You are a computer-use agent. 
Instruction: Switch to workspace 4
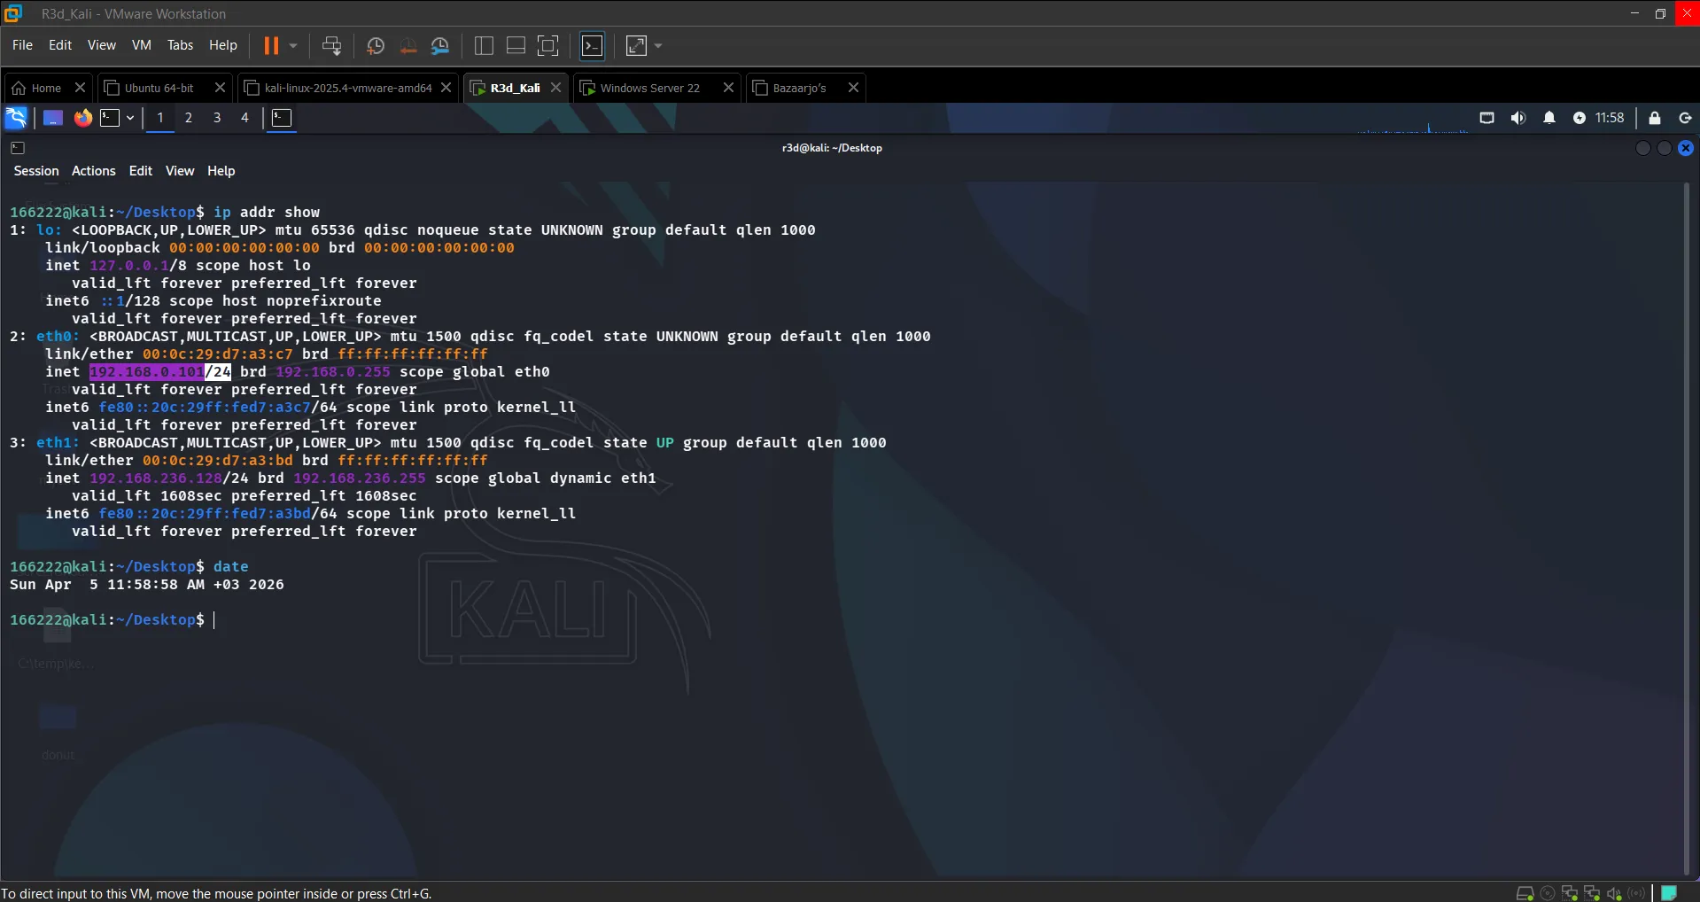click(245, 118)
